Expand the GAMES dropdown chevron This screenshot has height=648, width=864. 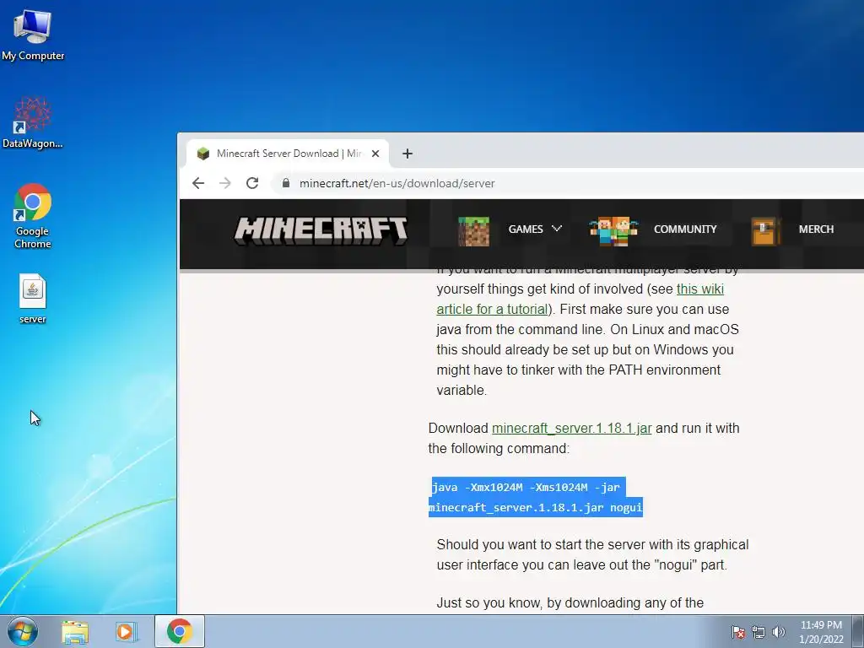coord(557,228)
